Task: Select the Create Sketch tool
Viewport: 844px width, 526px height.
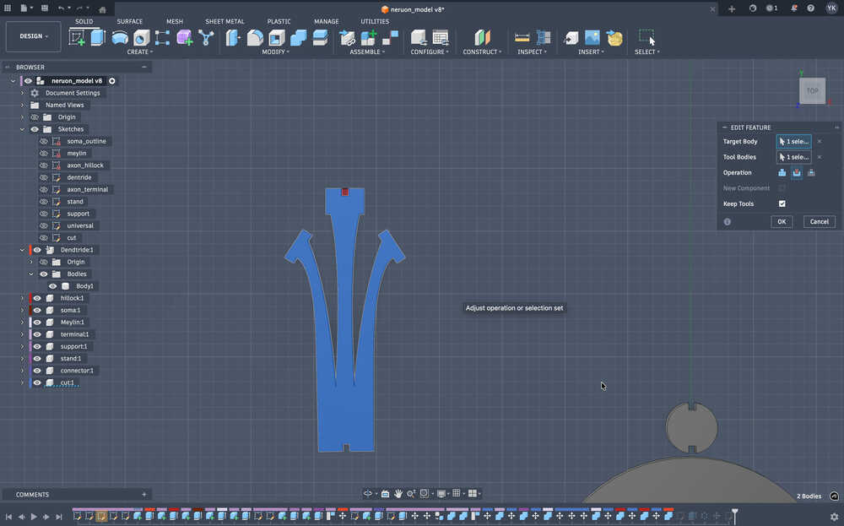Action: [77, 38]
